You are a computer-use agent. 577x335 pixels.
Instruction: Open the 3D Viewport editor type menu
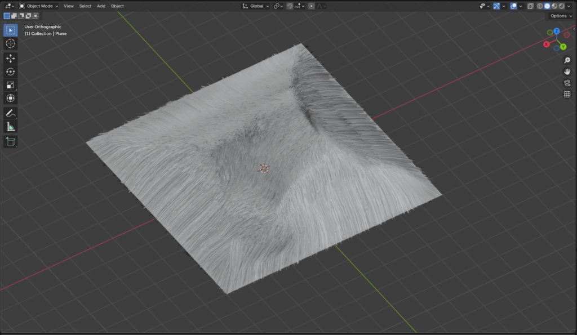[9, 6]
